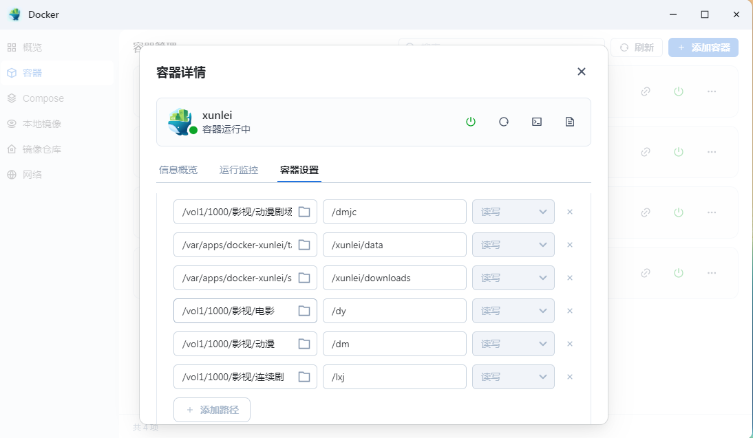Open more options of fourth background container row
Screen dimensions: 753x438
(x=712, y=272)
